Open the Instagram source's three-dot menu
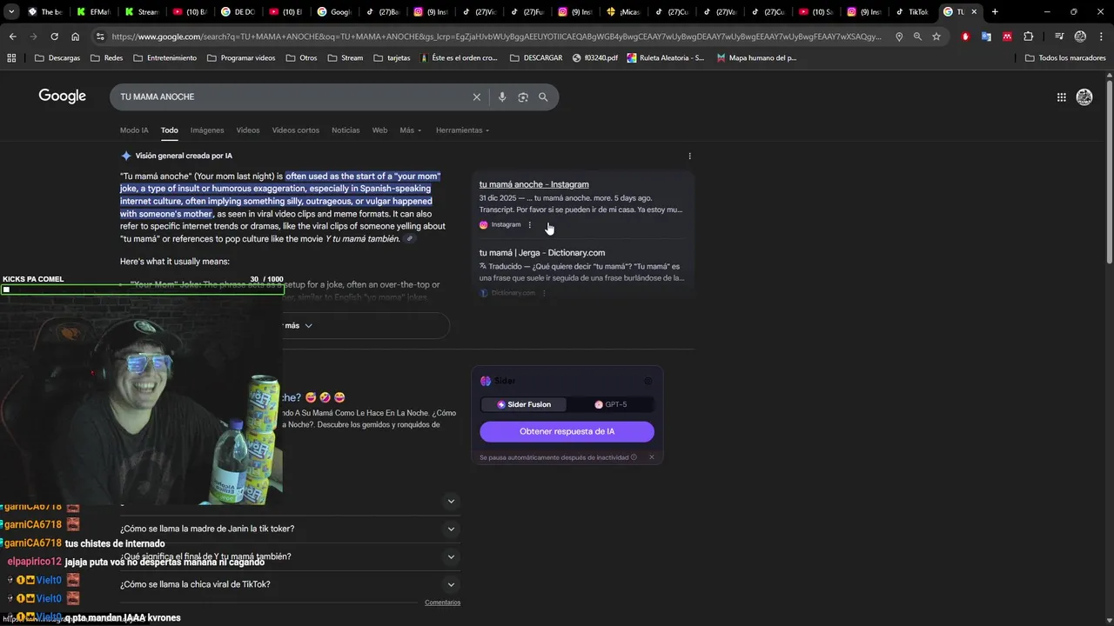 529,224
